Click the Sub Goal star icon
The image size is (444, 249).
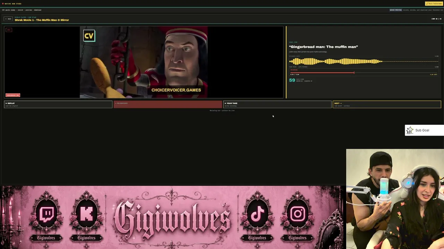(410, 130)
